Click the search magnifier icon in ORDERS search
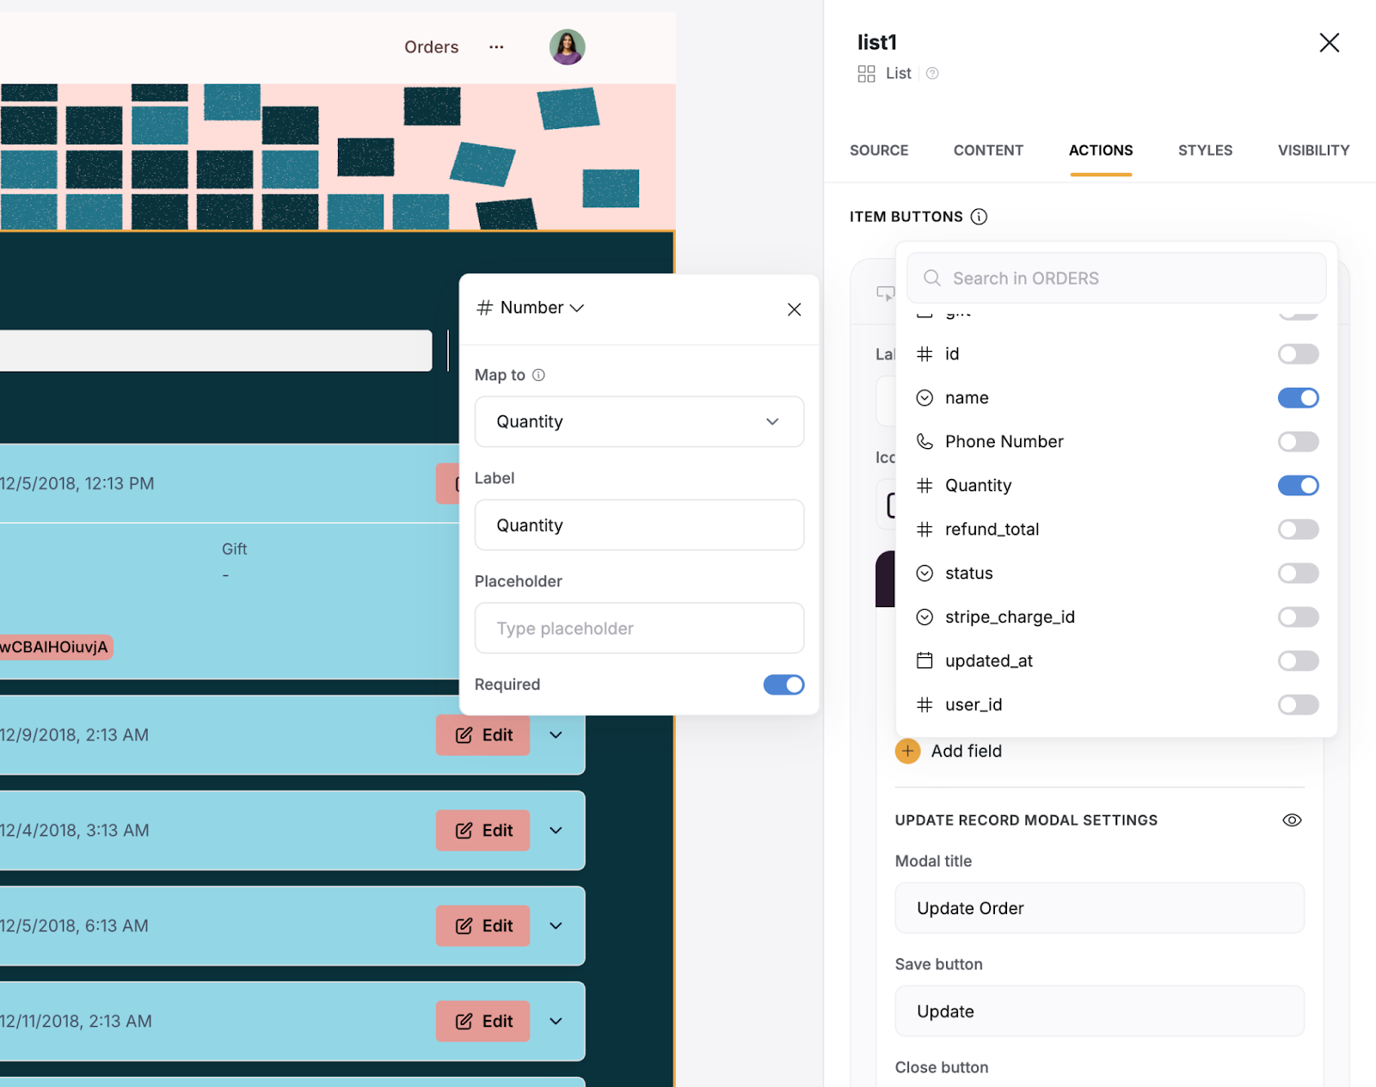 click(x=932, y=278)
